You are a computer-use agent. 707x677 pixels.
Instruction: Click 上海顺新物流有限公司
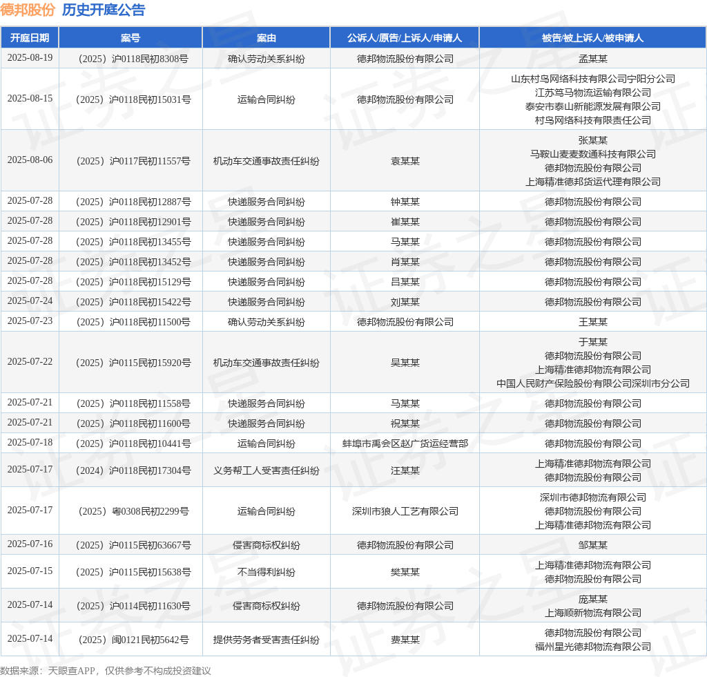[x=593, y=613]
